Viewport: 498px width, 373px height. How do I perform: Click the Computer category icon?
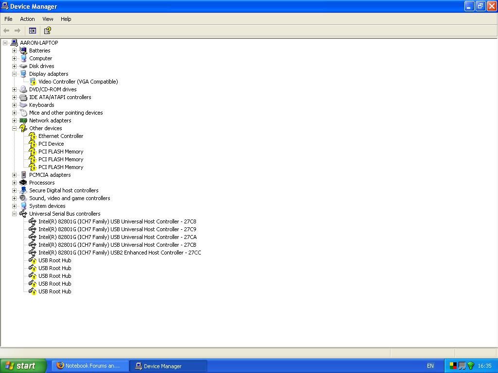click(23, 58)
